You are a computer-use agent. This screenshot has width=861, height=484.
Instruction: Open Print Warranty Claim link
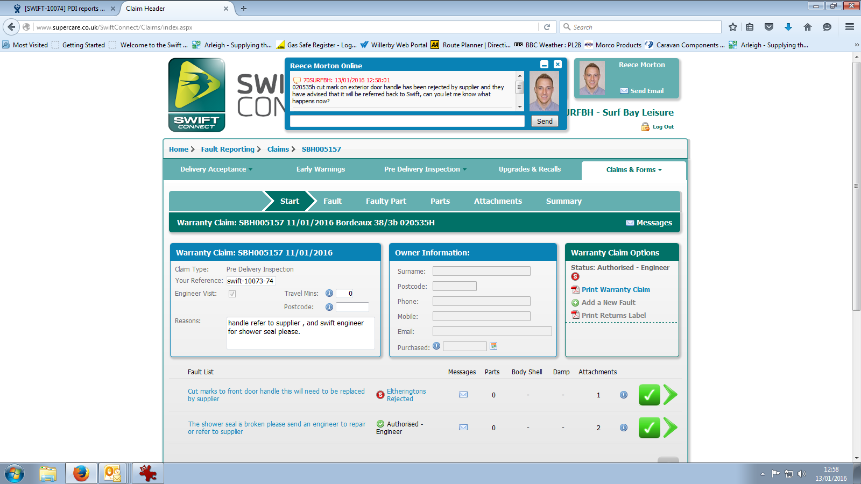pyautogui.click(x=616, y=290)
